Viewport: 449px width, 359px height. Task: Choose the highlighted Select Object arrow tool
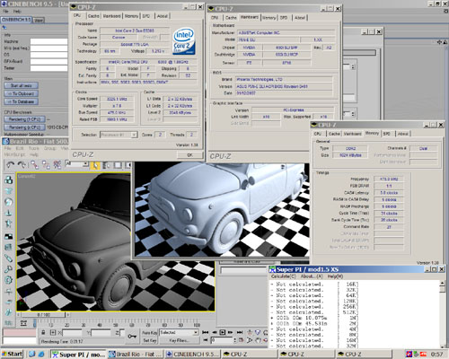[x=95, y=165]
